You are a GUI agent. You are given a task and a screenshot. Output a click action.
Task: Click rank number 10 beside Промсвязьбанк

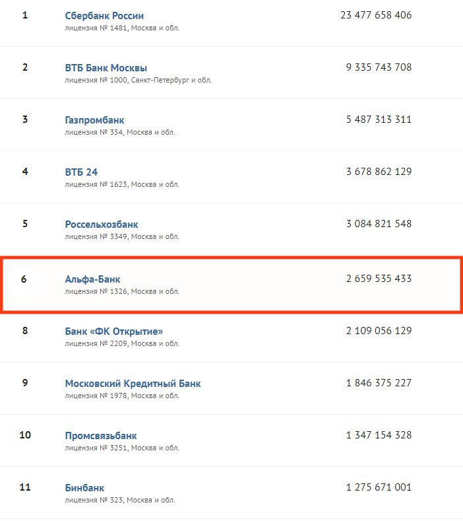tap(25, 435)
